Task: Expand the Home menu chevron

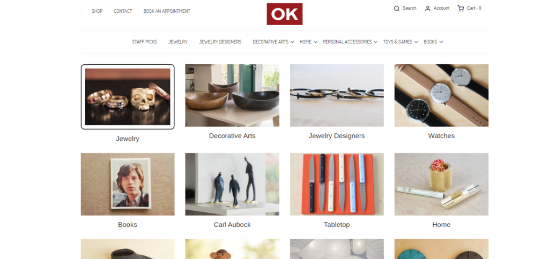Action: click(315, 42)
